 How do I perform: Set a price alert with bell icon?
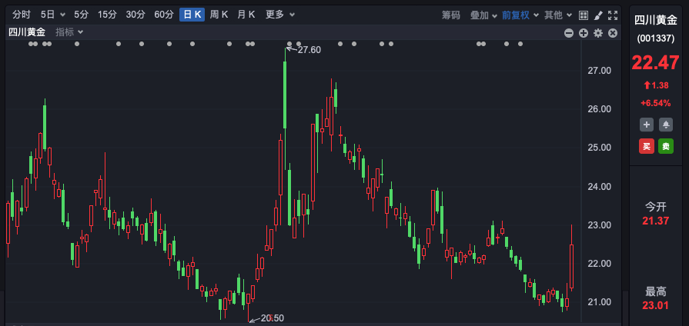click(x=665, y=124)
